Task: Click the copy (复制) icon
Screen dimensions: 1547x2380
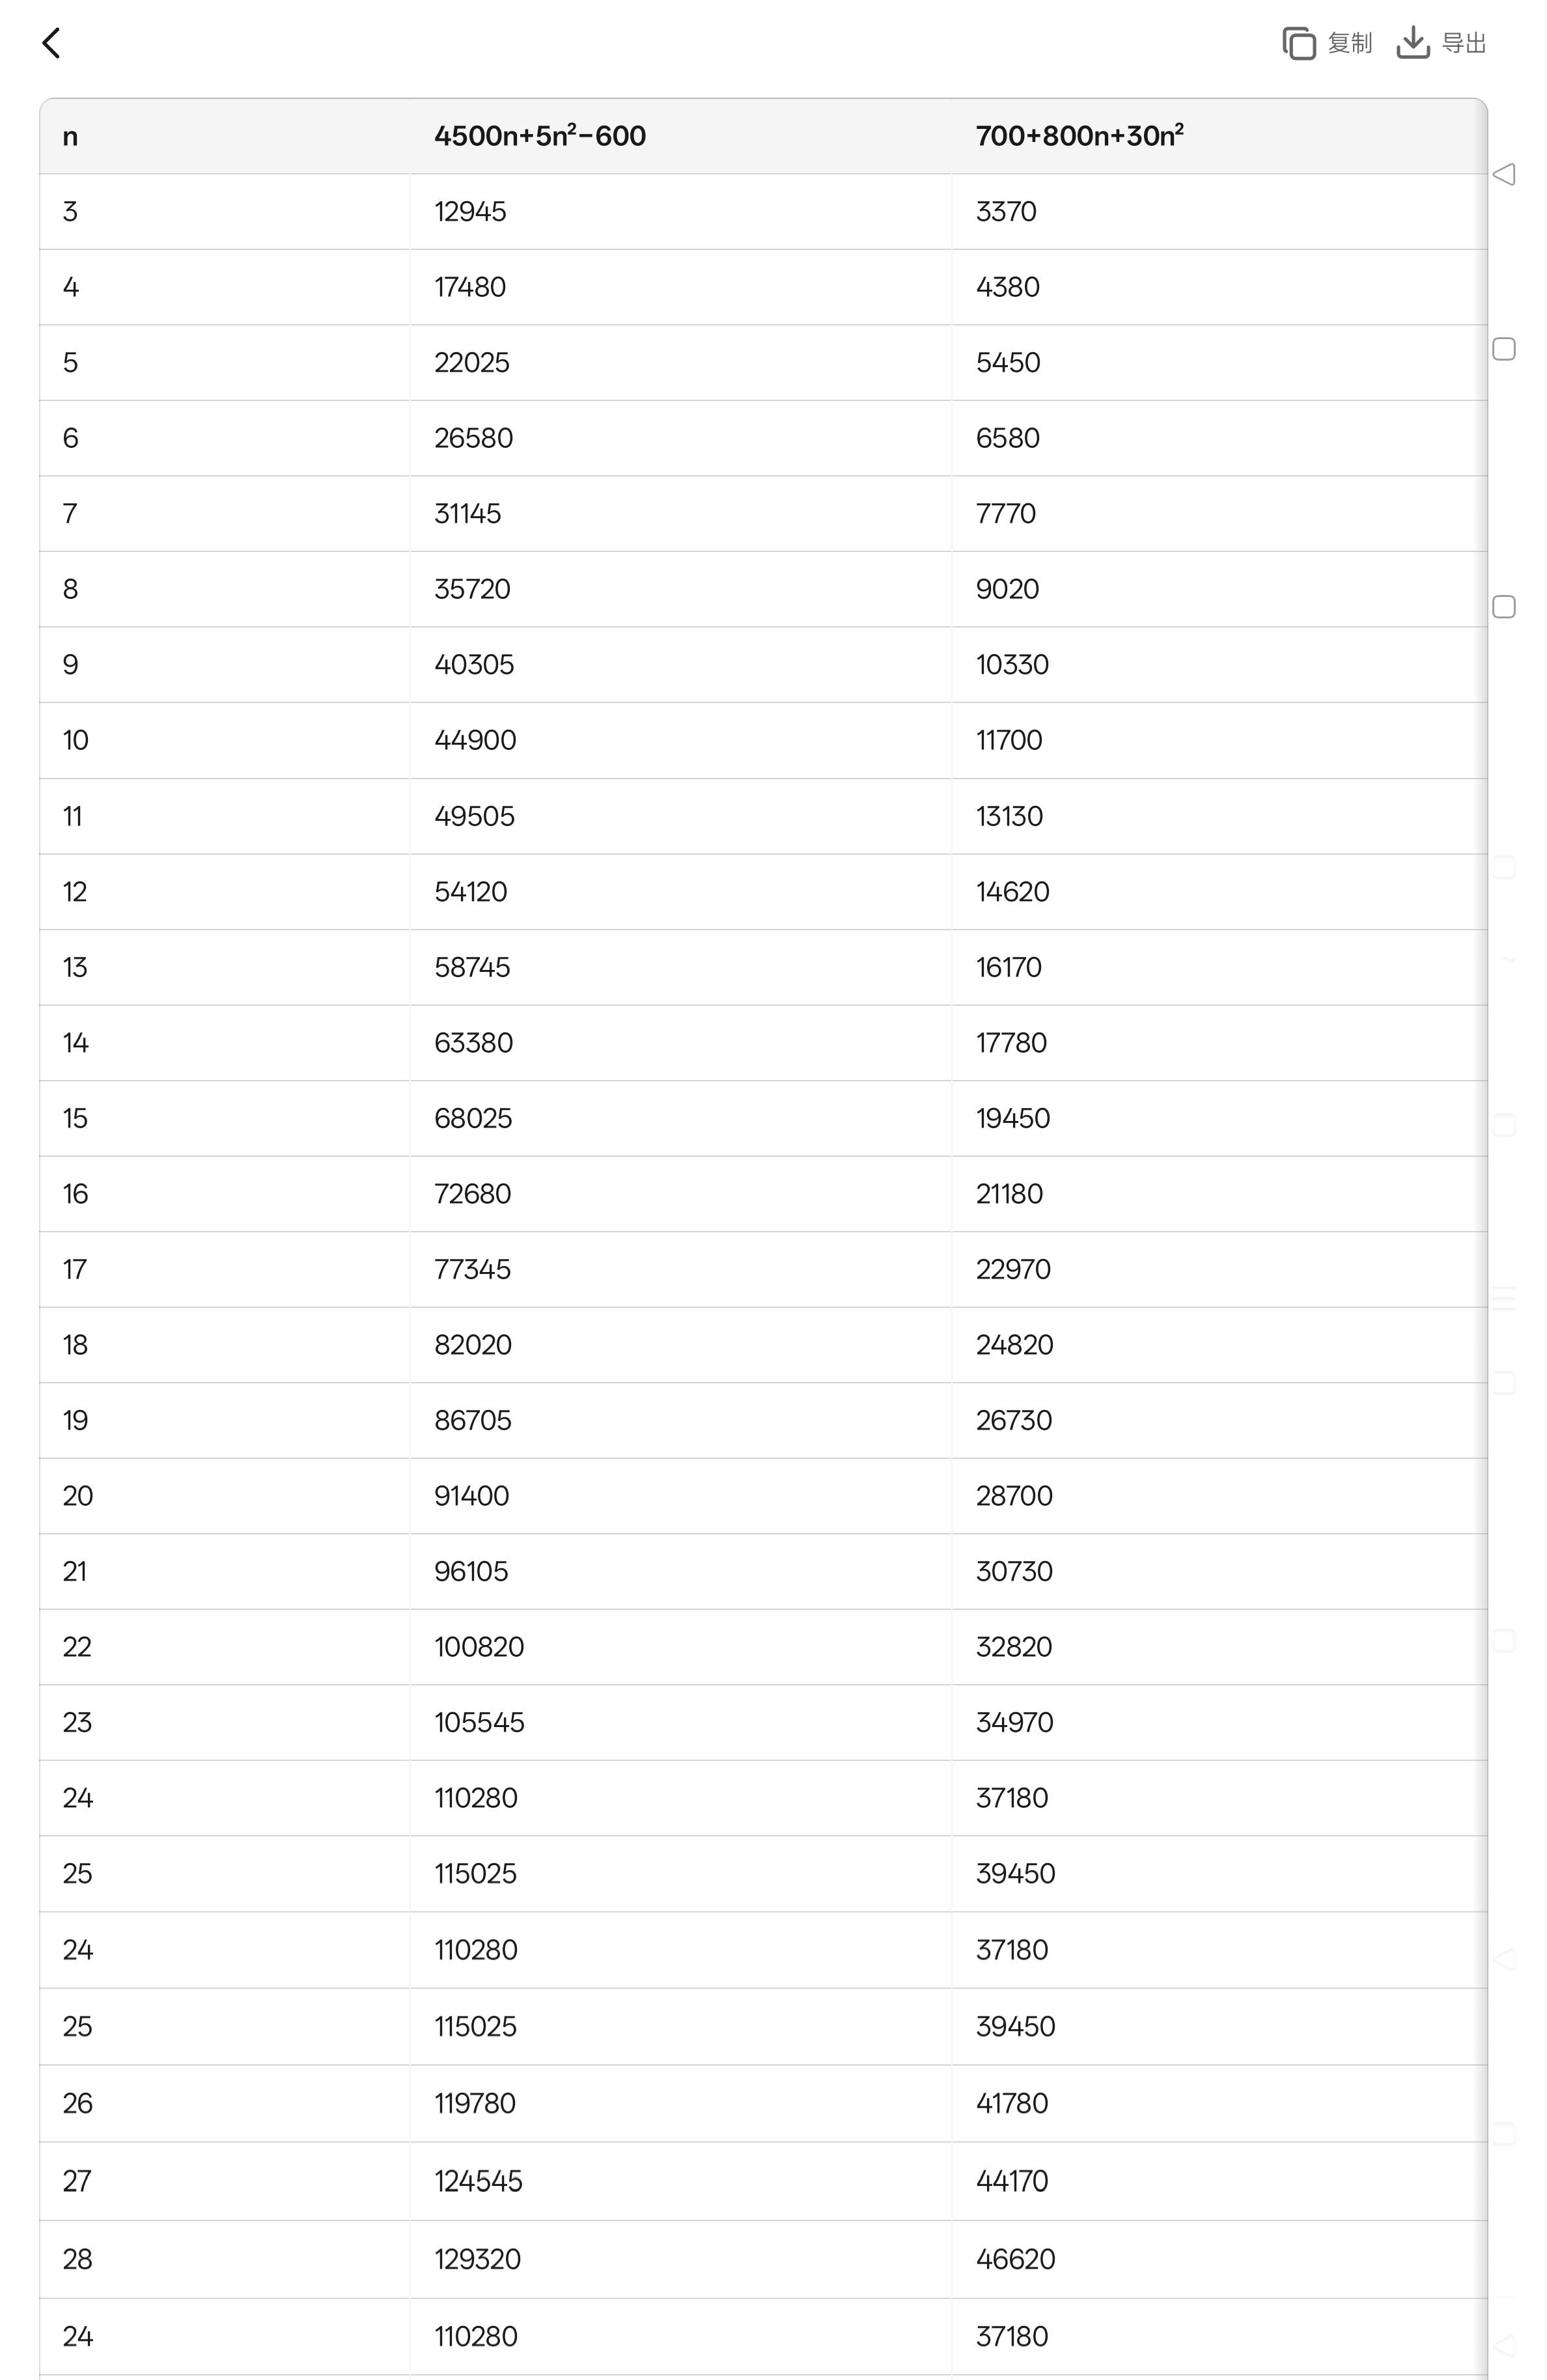Action: click(1298, 43)
